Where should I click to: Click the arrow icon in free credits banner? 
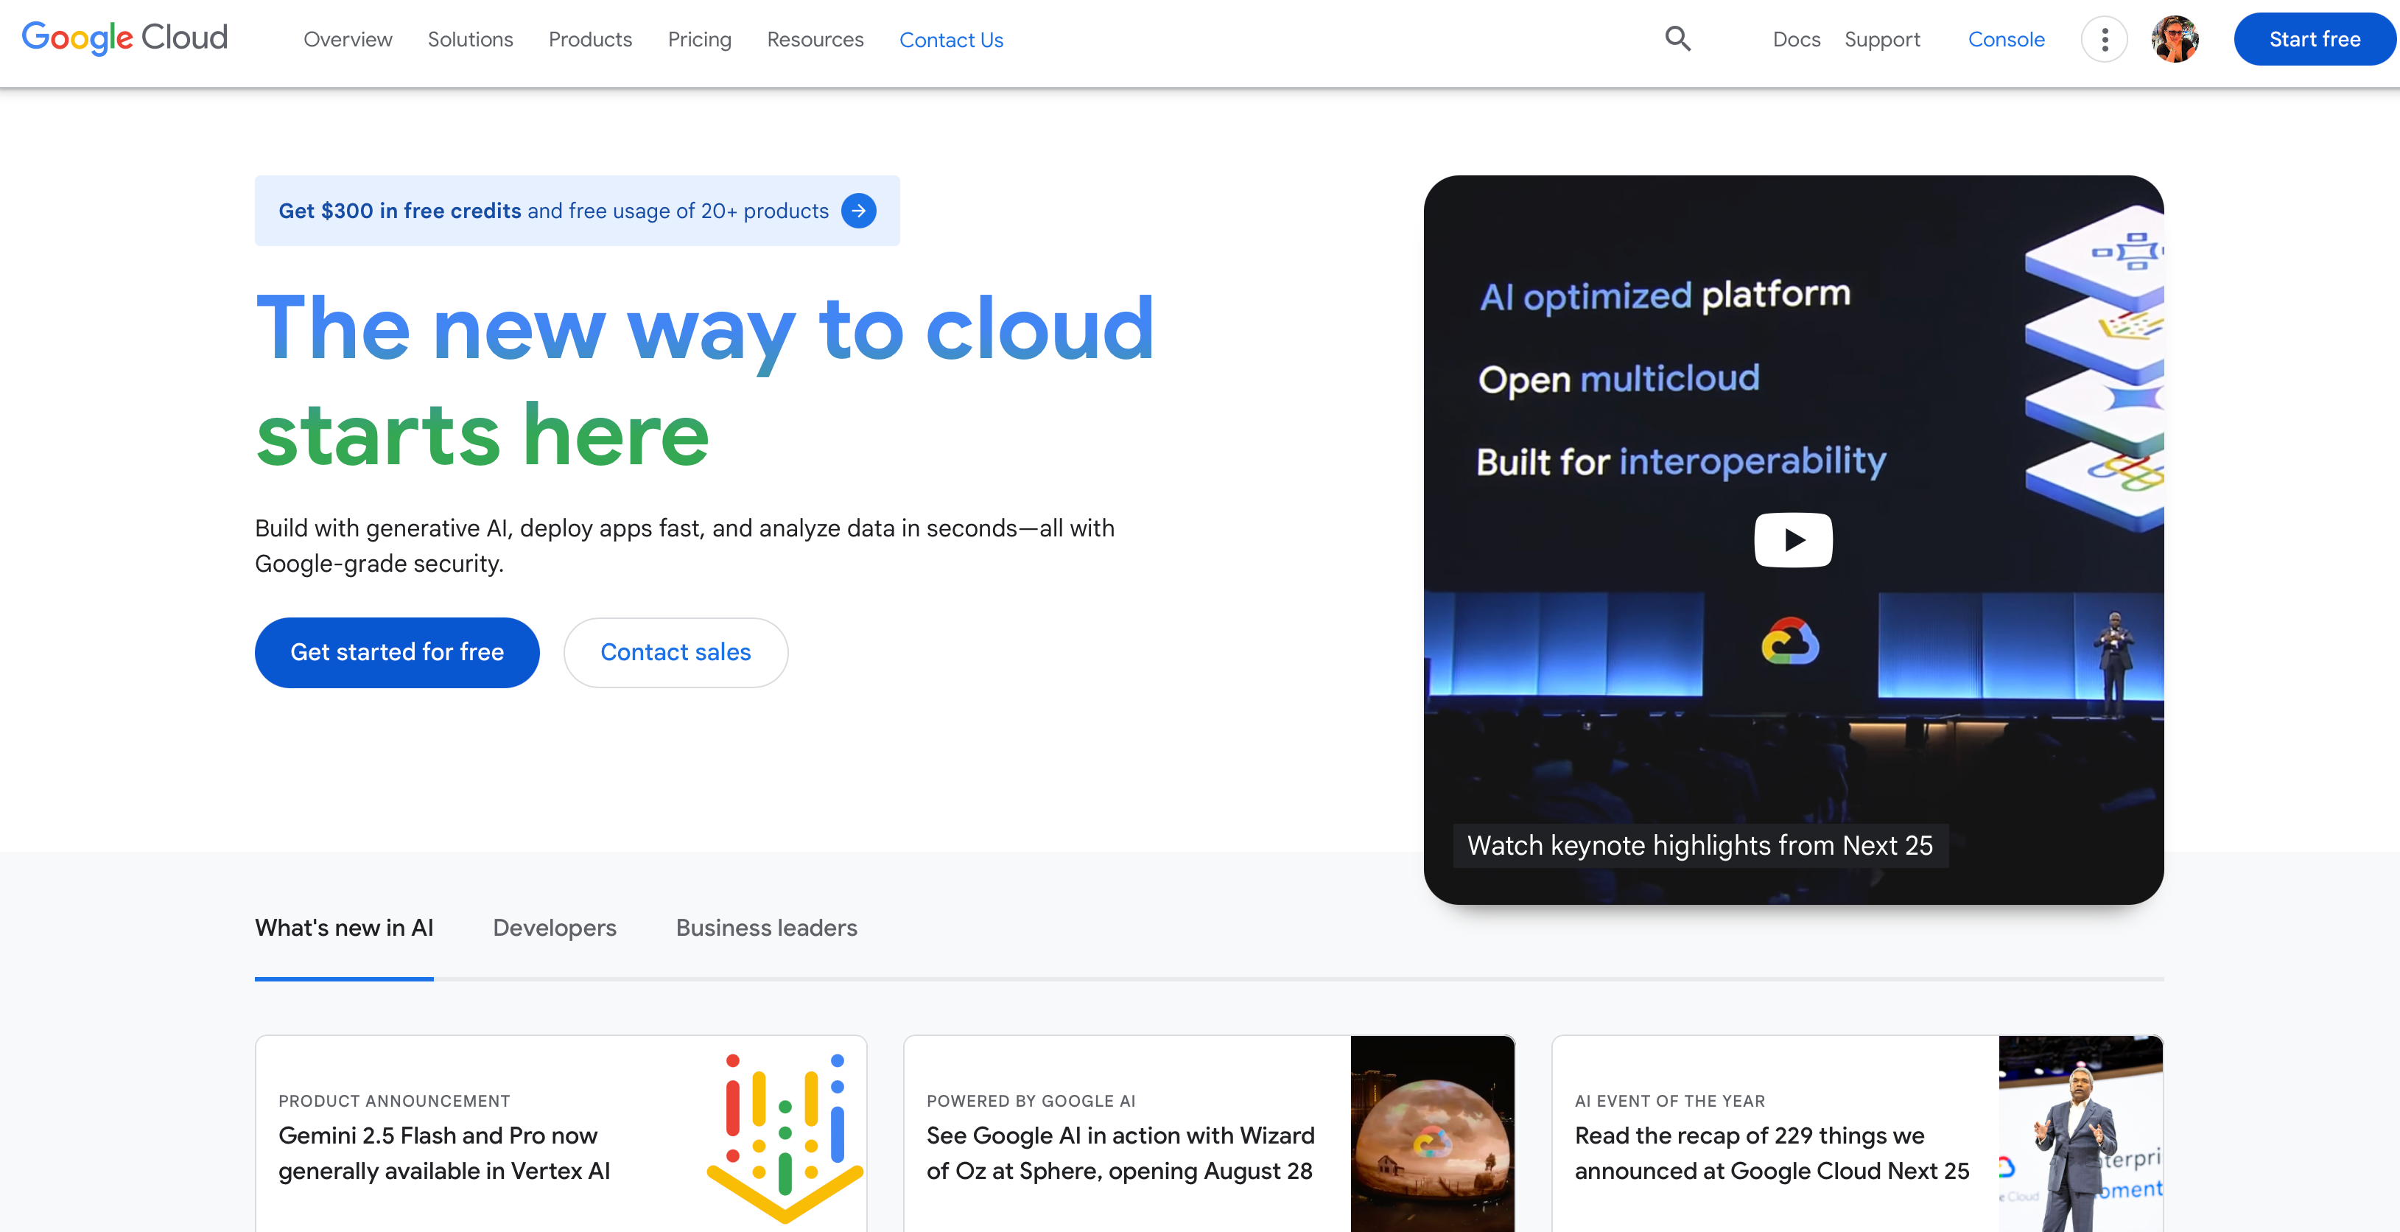[859, 211]
